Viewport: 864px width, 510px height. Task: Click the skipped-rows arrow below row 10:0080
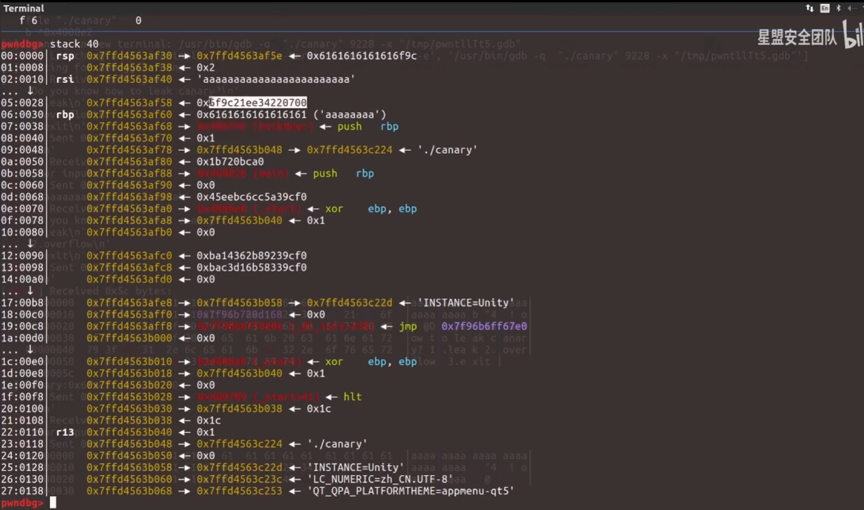(30, 243)
